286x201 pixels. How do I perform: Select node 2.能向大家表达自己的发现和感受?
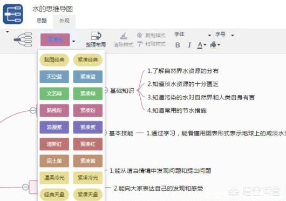click(158, 188)
